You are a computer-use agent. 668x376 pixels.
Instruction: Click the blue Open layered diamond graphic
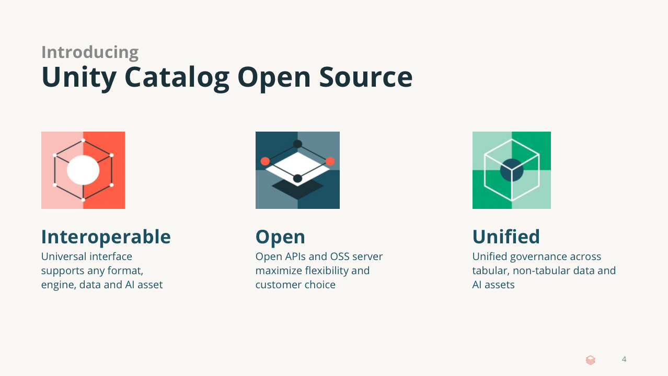(x=297, y=170)
